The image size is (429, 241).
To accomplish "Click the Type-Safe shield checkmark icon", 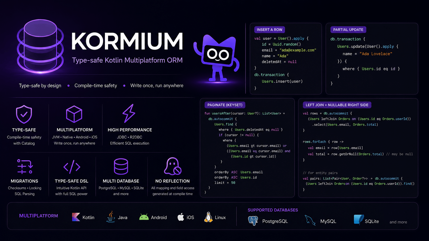I will coord(24,114).
